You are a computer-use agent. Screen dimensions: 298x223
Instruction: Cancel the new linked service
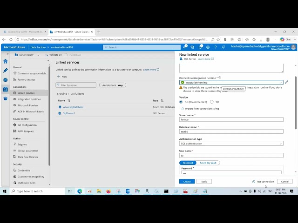point(284,182)
